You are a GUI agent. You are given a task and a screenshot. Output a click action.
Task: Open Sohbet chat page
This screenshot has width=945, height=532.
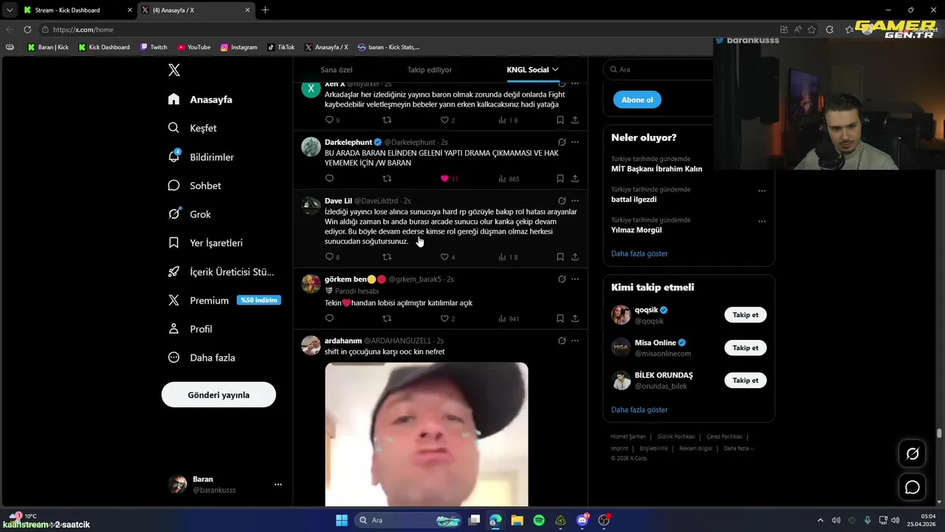pyautogui.click(x=195, y=185)
